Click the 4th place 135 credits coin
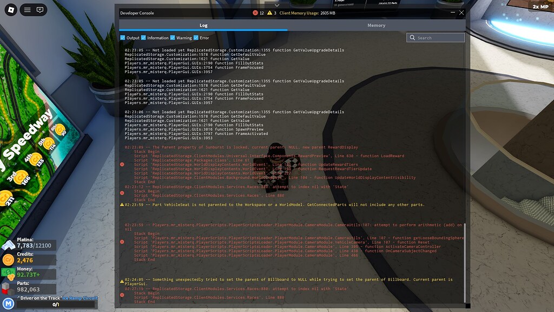This screenshot has width=554, height=312. click(x=36, y=160)
